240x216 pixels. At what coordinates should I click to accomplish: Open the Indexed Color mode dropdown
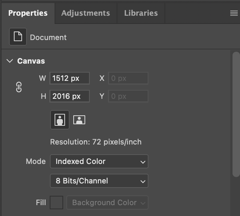pyautogui.click(x=99, y=162)
